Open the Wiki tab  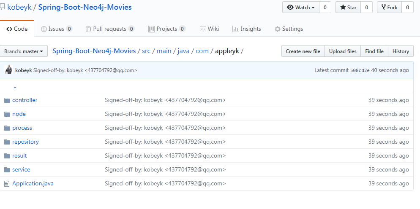[x=210, y=29]
